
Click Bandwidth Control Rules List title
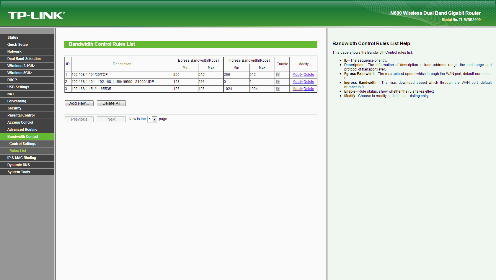[x=102, y=44]
